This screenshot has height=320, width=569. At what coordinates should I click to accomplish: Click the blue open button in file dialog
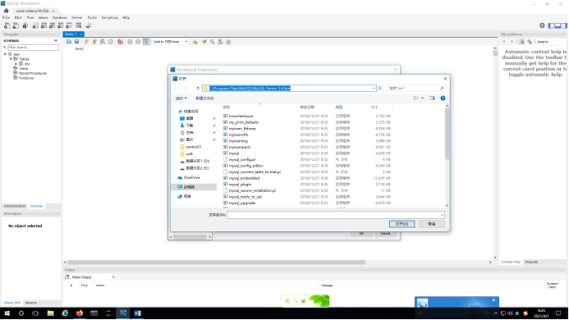[402, 224]
